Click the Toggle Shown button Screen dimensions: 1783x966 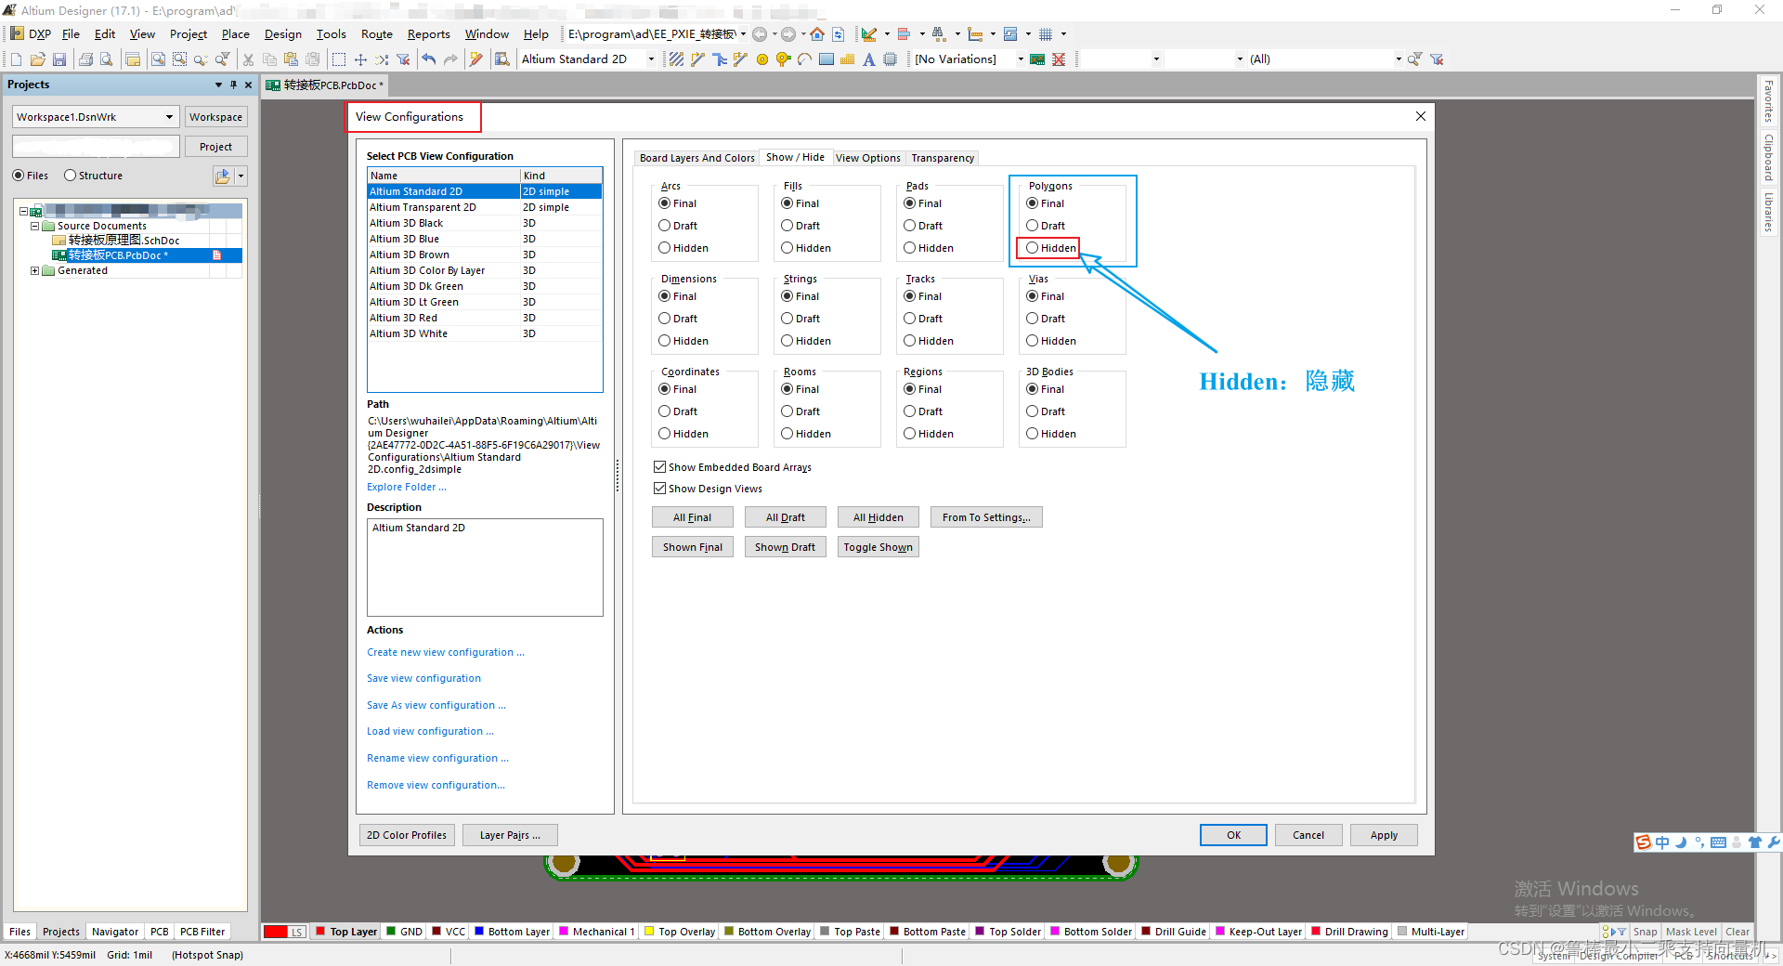[878, 547]
